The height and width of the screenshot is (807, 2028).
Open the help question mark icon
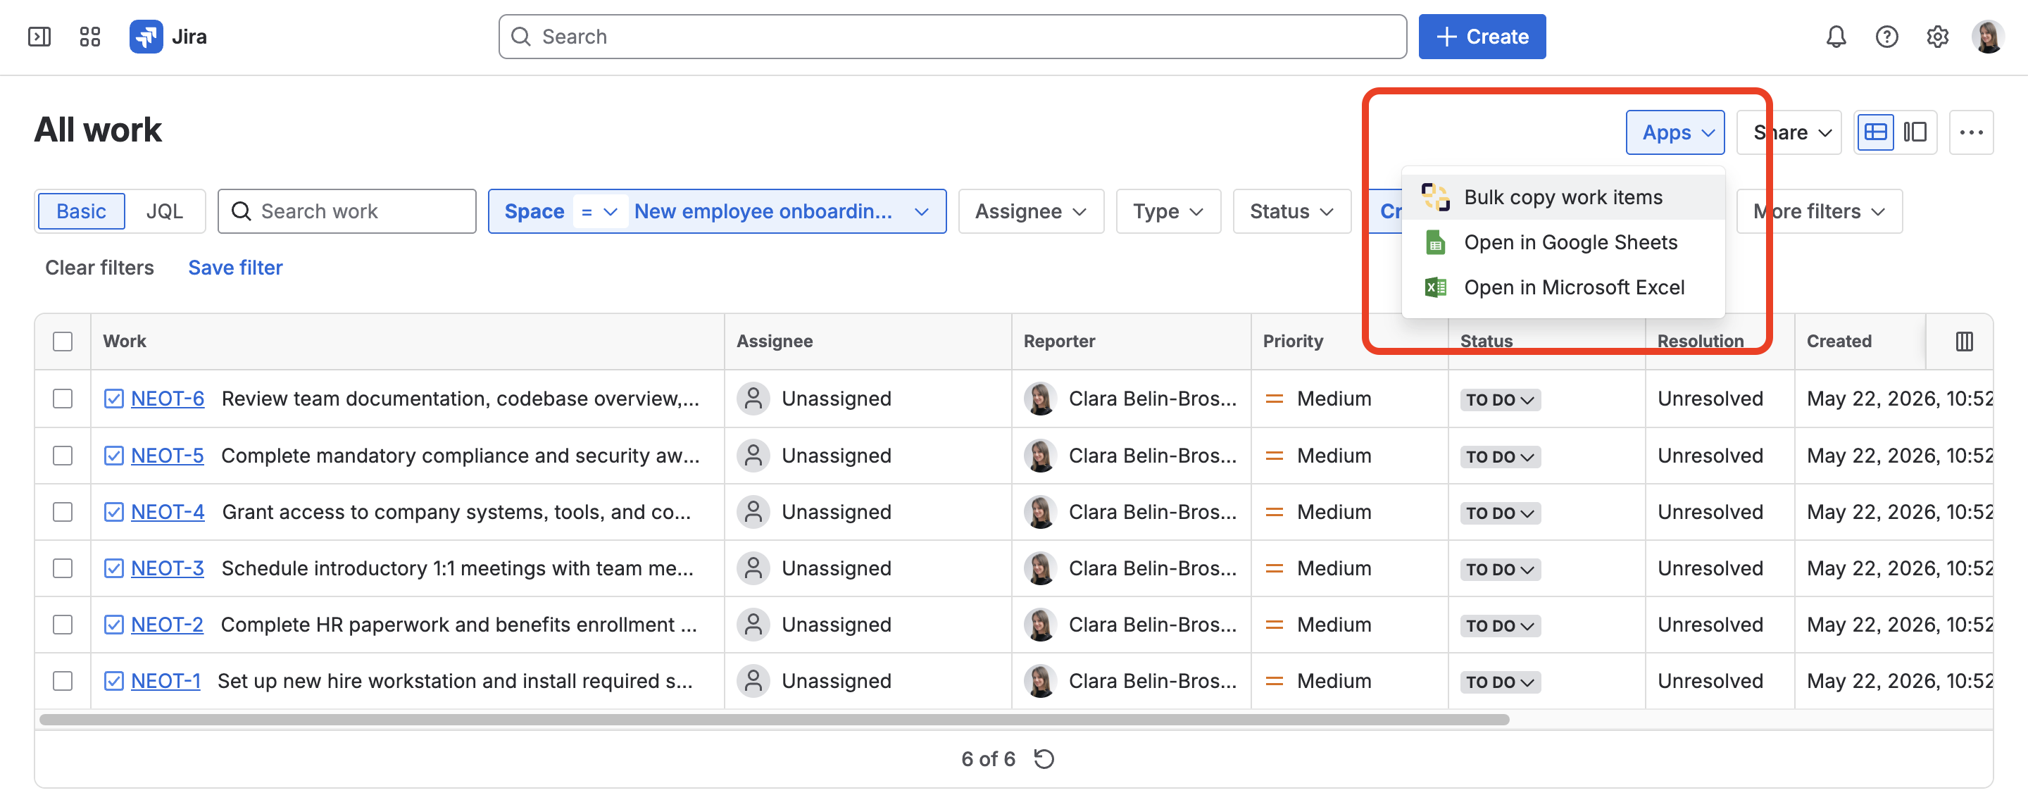coord(1886,36)
